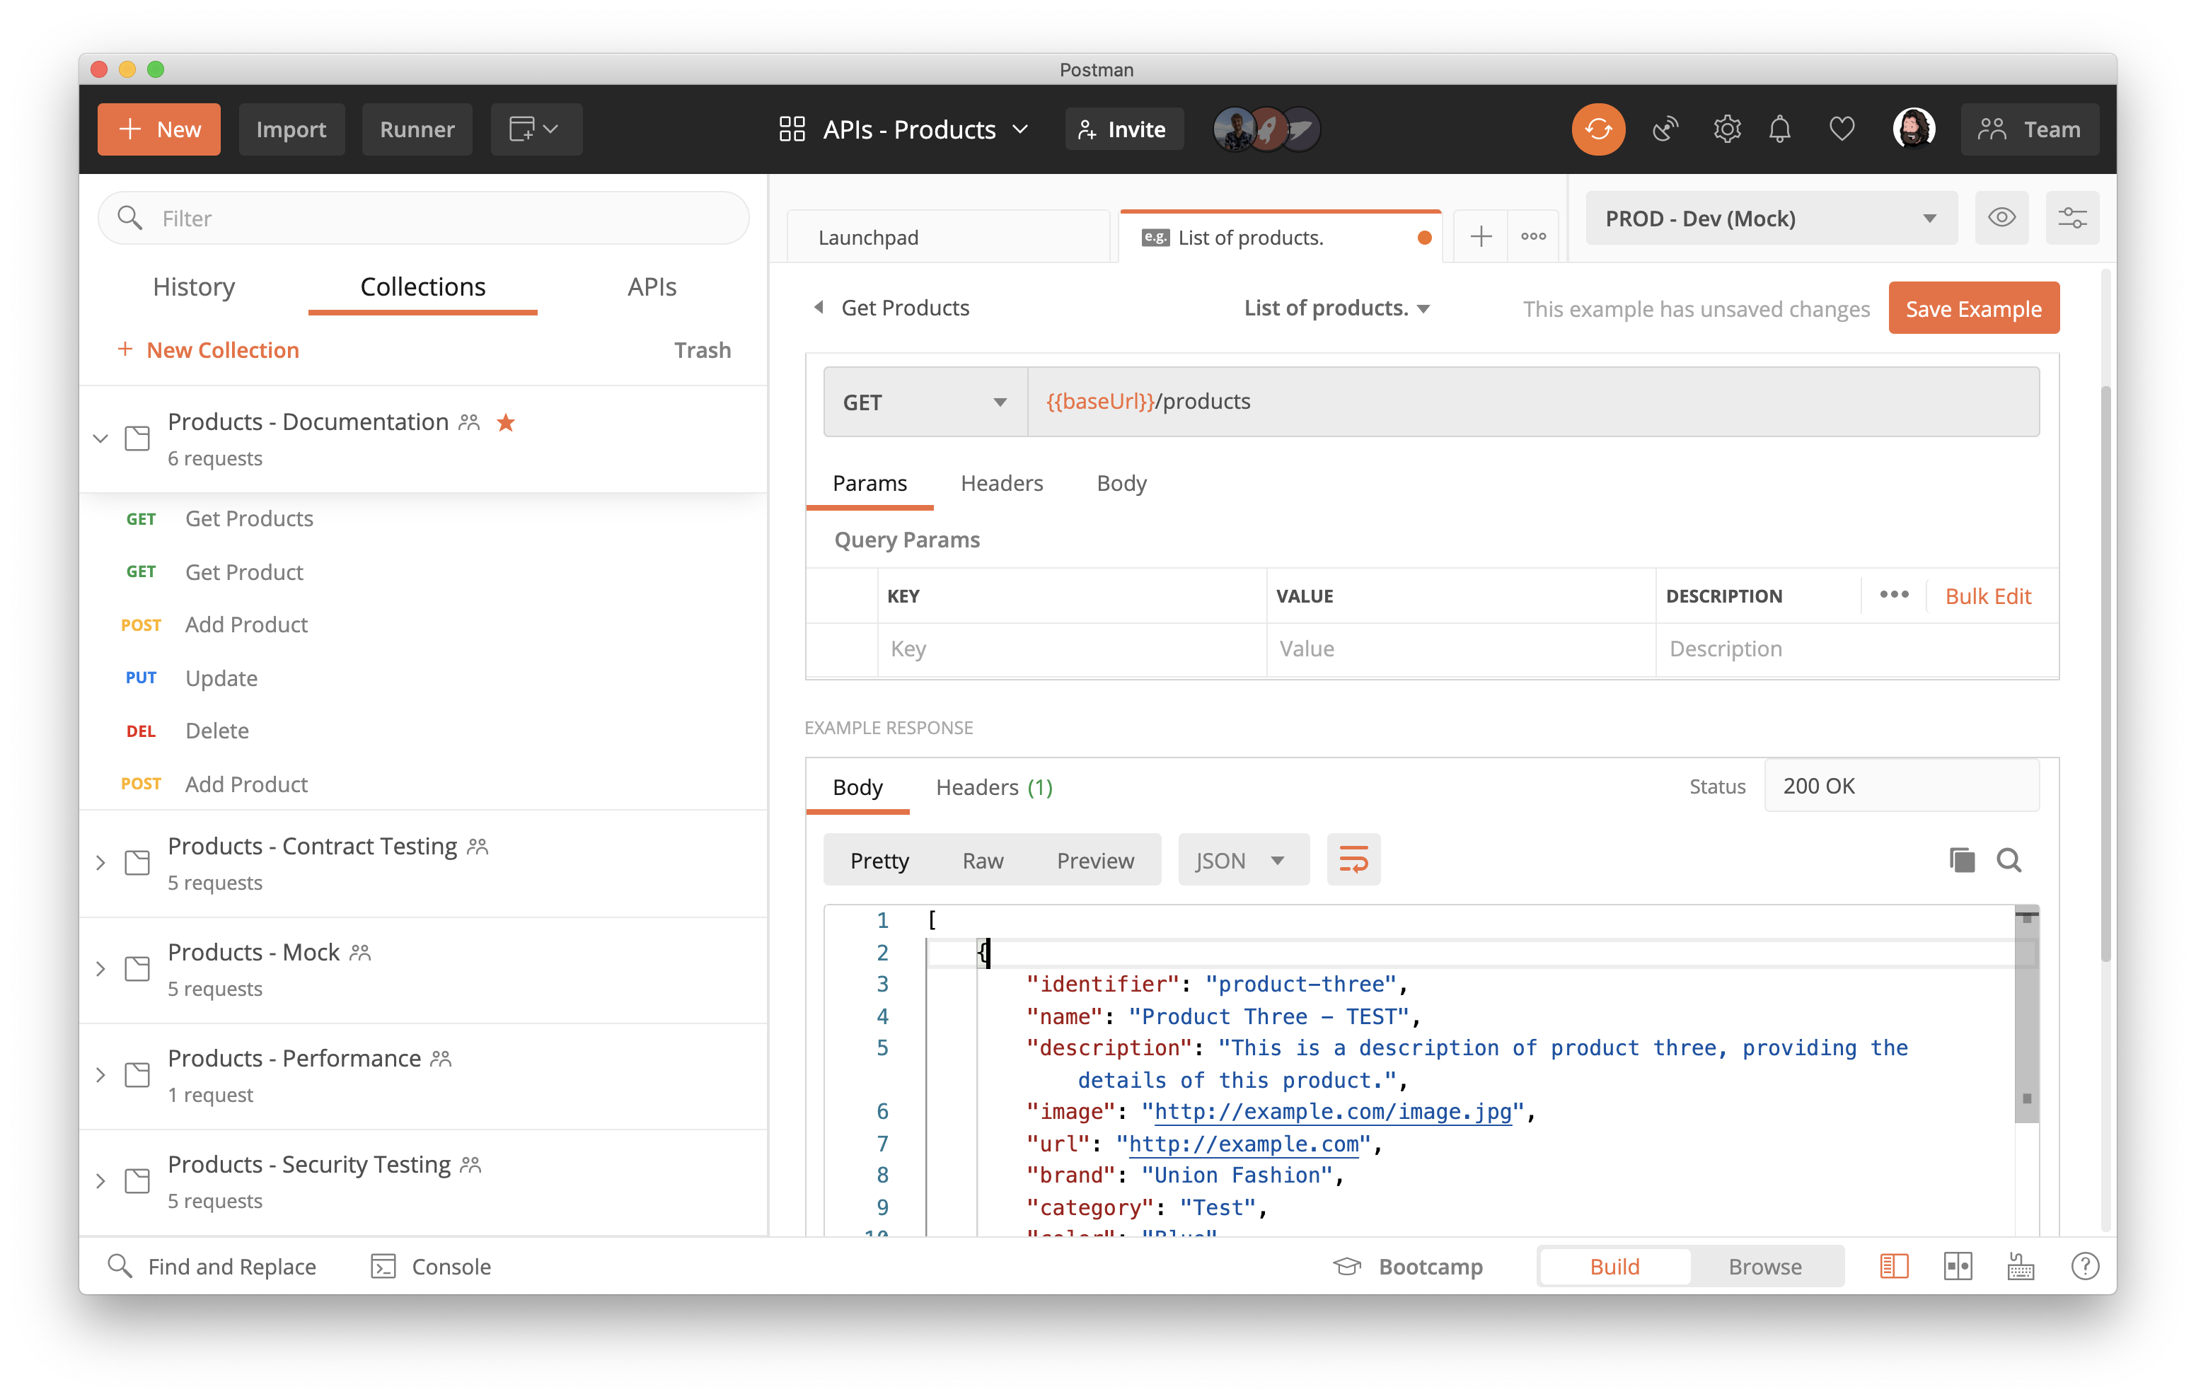The width and height of the screenshot is (2196, 1399).
Task: Open keyboard shortcuts icon in status bar
Action: [2021, 1266]
